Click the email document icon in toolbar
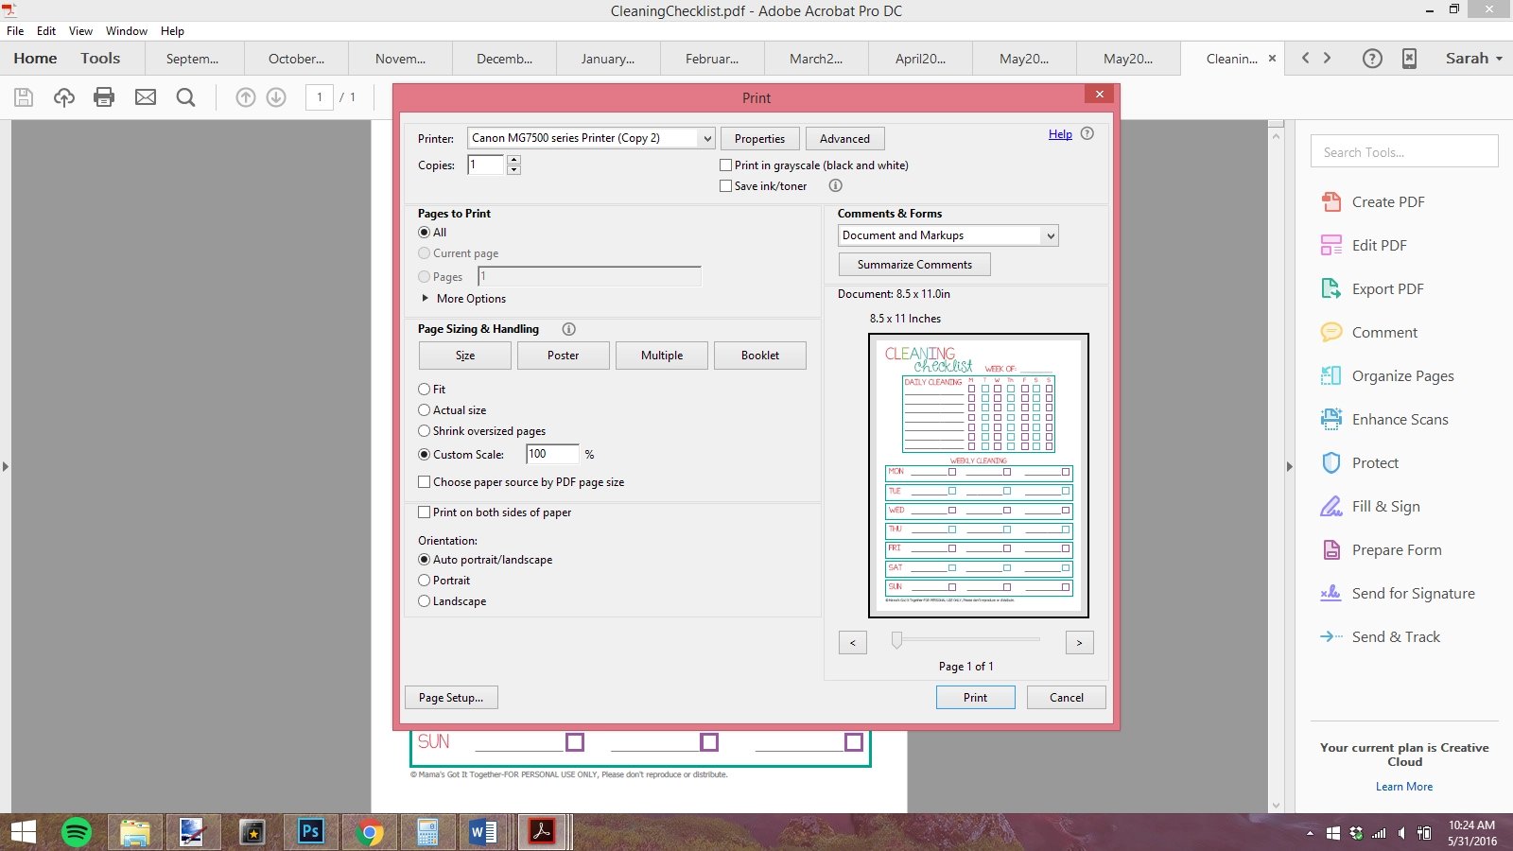The height and width of the screenshot is (851, 1513). (145, 96)
